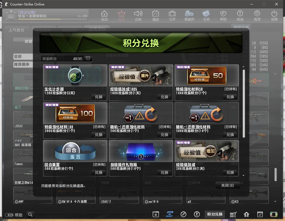The width and height of the screenshot is (285, 221).
Task: Click the 帮助 help button
Action: click(14, 215)
